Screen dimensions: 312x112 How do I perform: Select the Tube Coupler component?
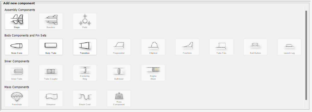[51, 73]
